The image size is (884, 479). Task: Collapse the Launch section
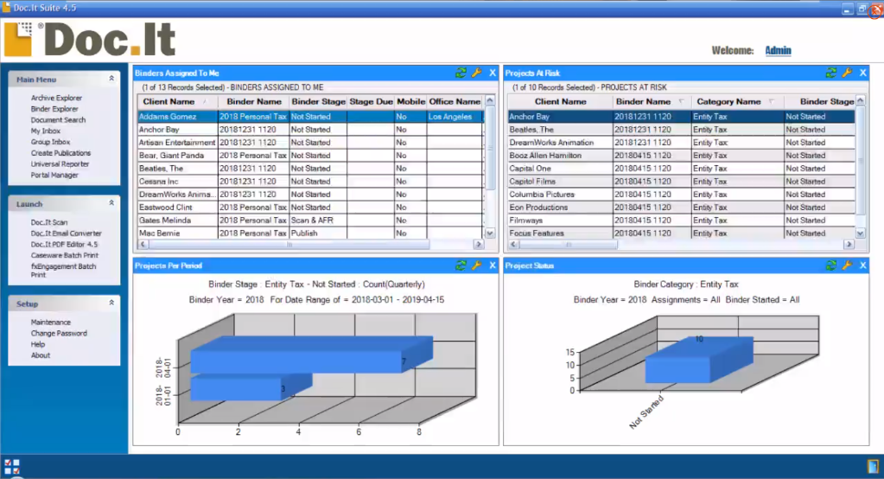111,203
